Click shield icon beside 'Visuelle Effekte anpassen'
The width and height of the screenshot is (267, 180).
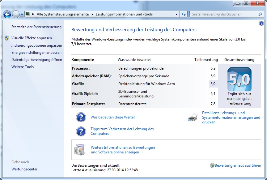(7, 38)
